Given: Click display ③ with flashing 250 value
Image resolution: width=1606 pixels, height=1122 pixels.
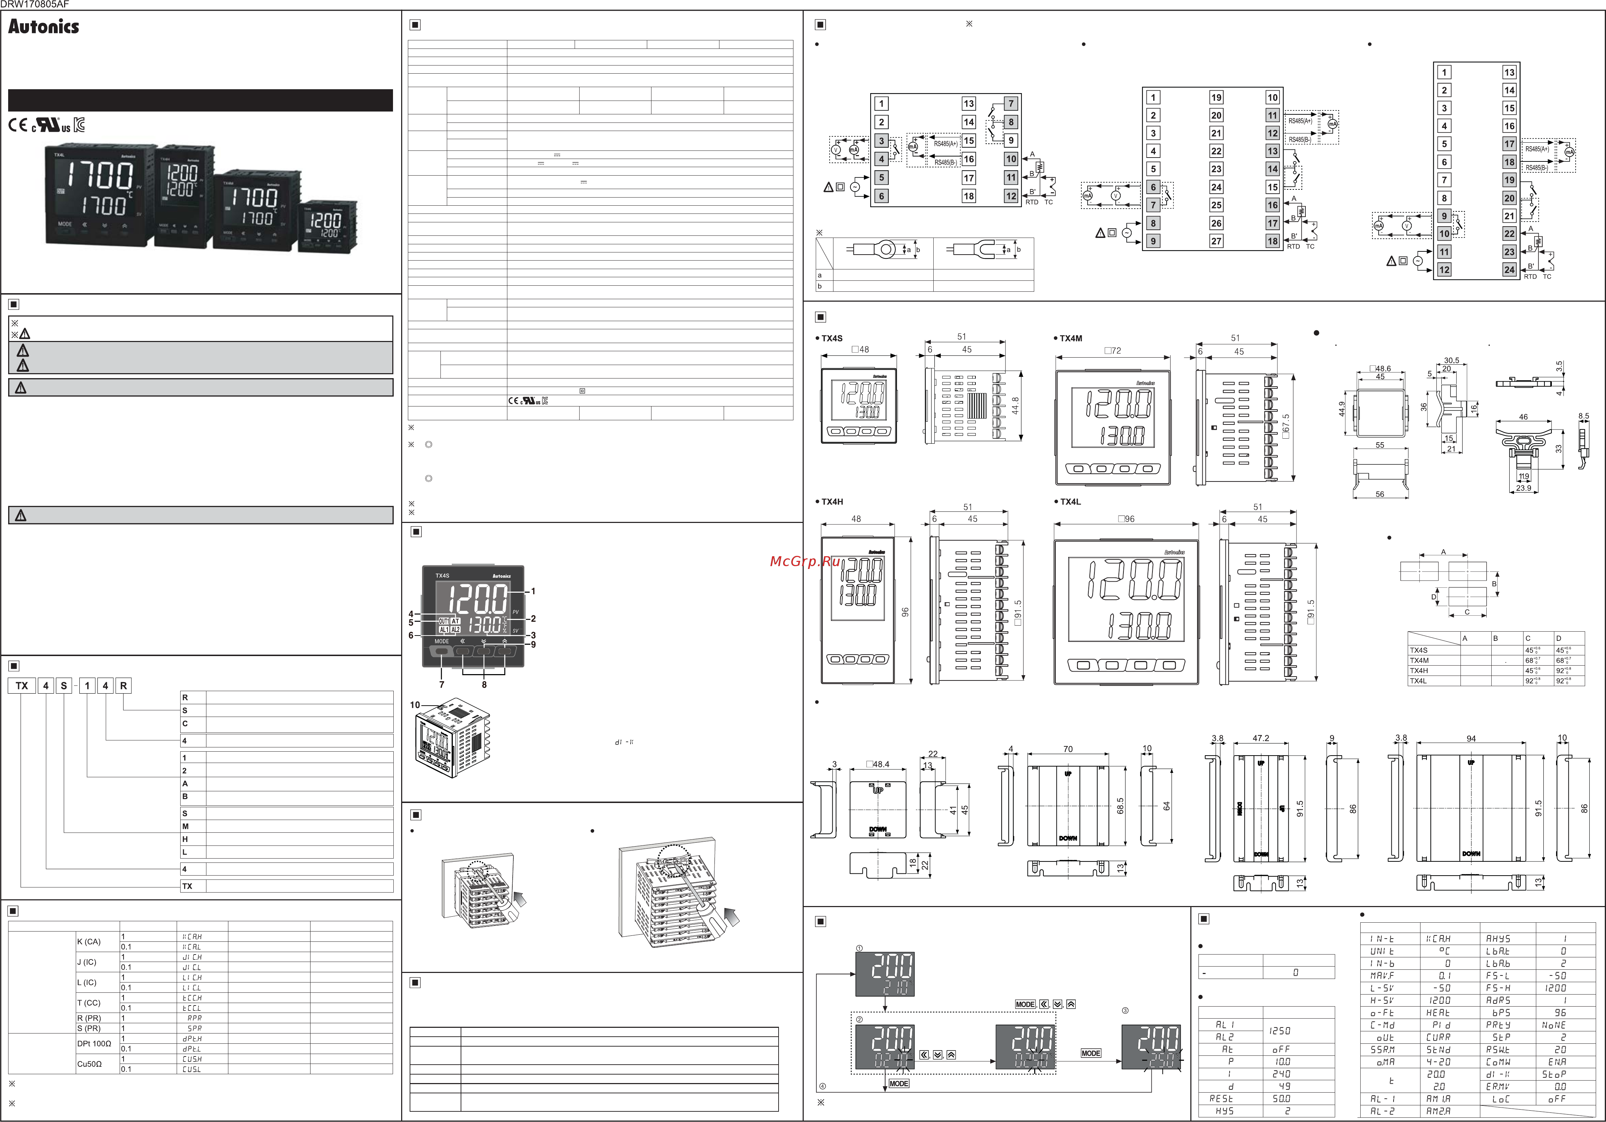Looking at the screenshot, I should [1151, 1047].
